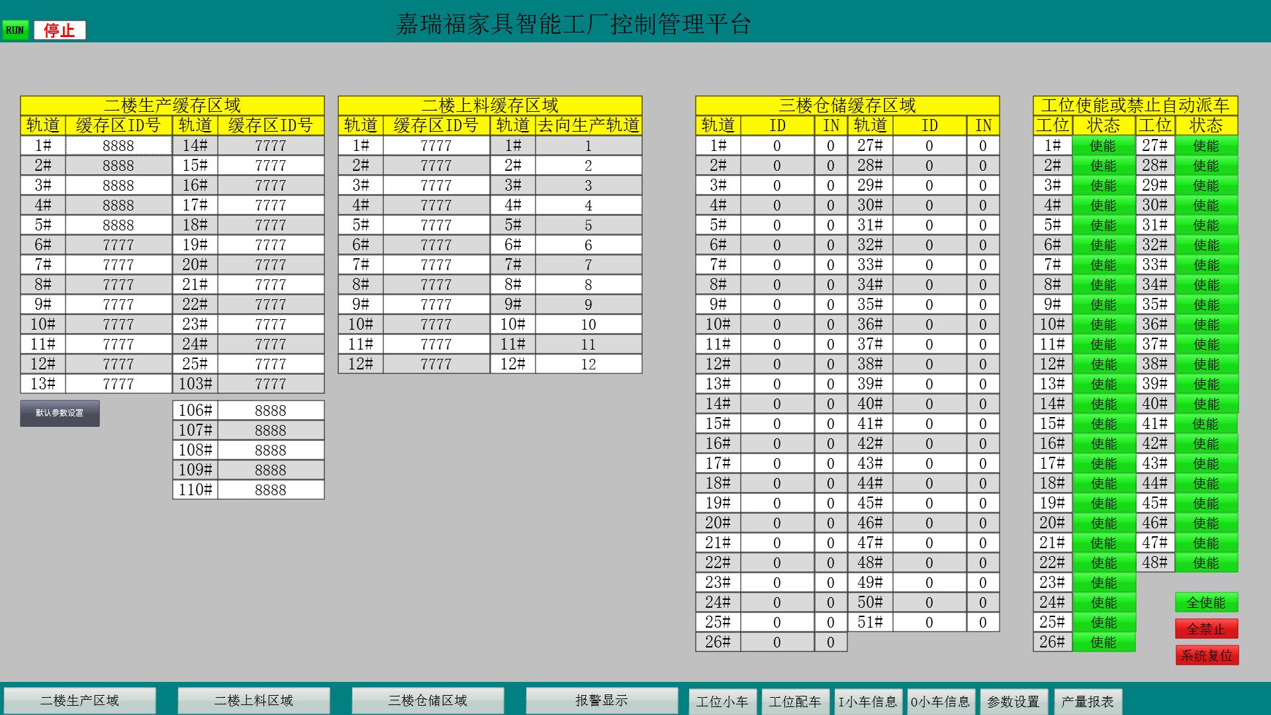This screenshot has width=1271, height=715.
Task: Click the green RUN indicator
Action: coord(15,30)
